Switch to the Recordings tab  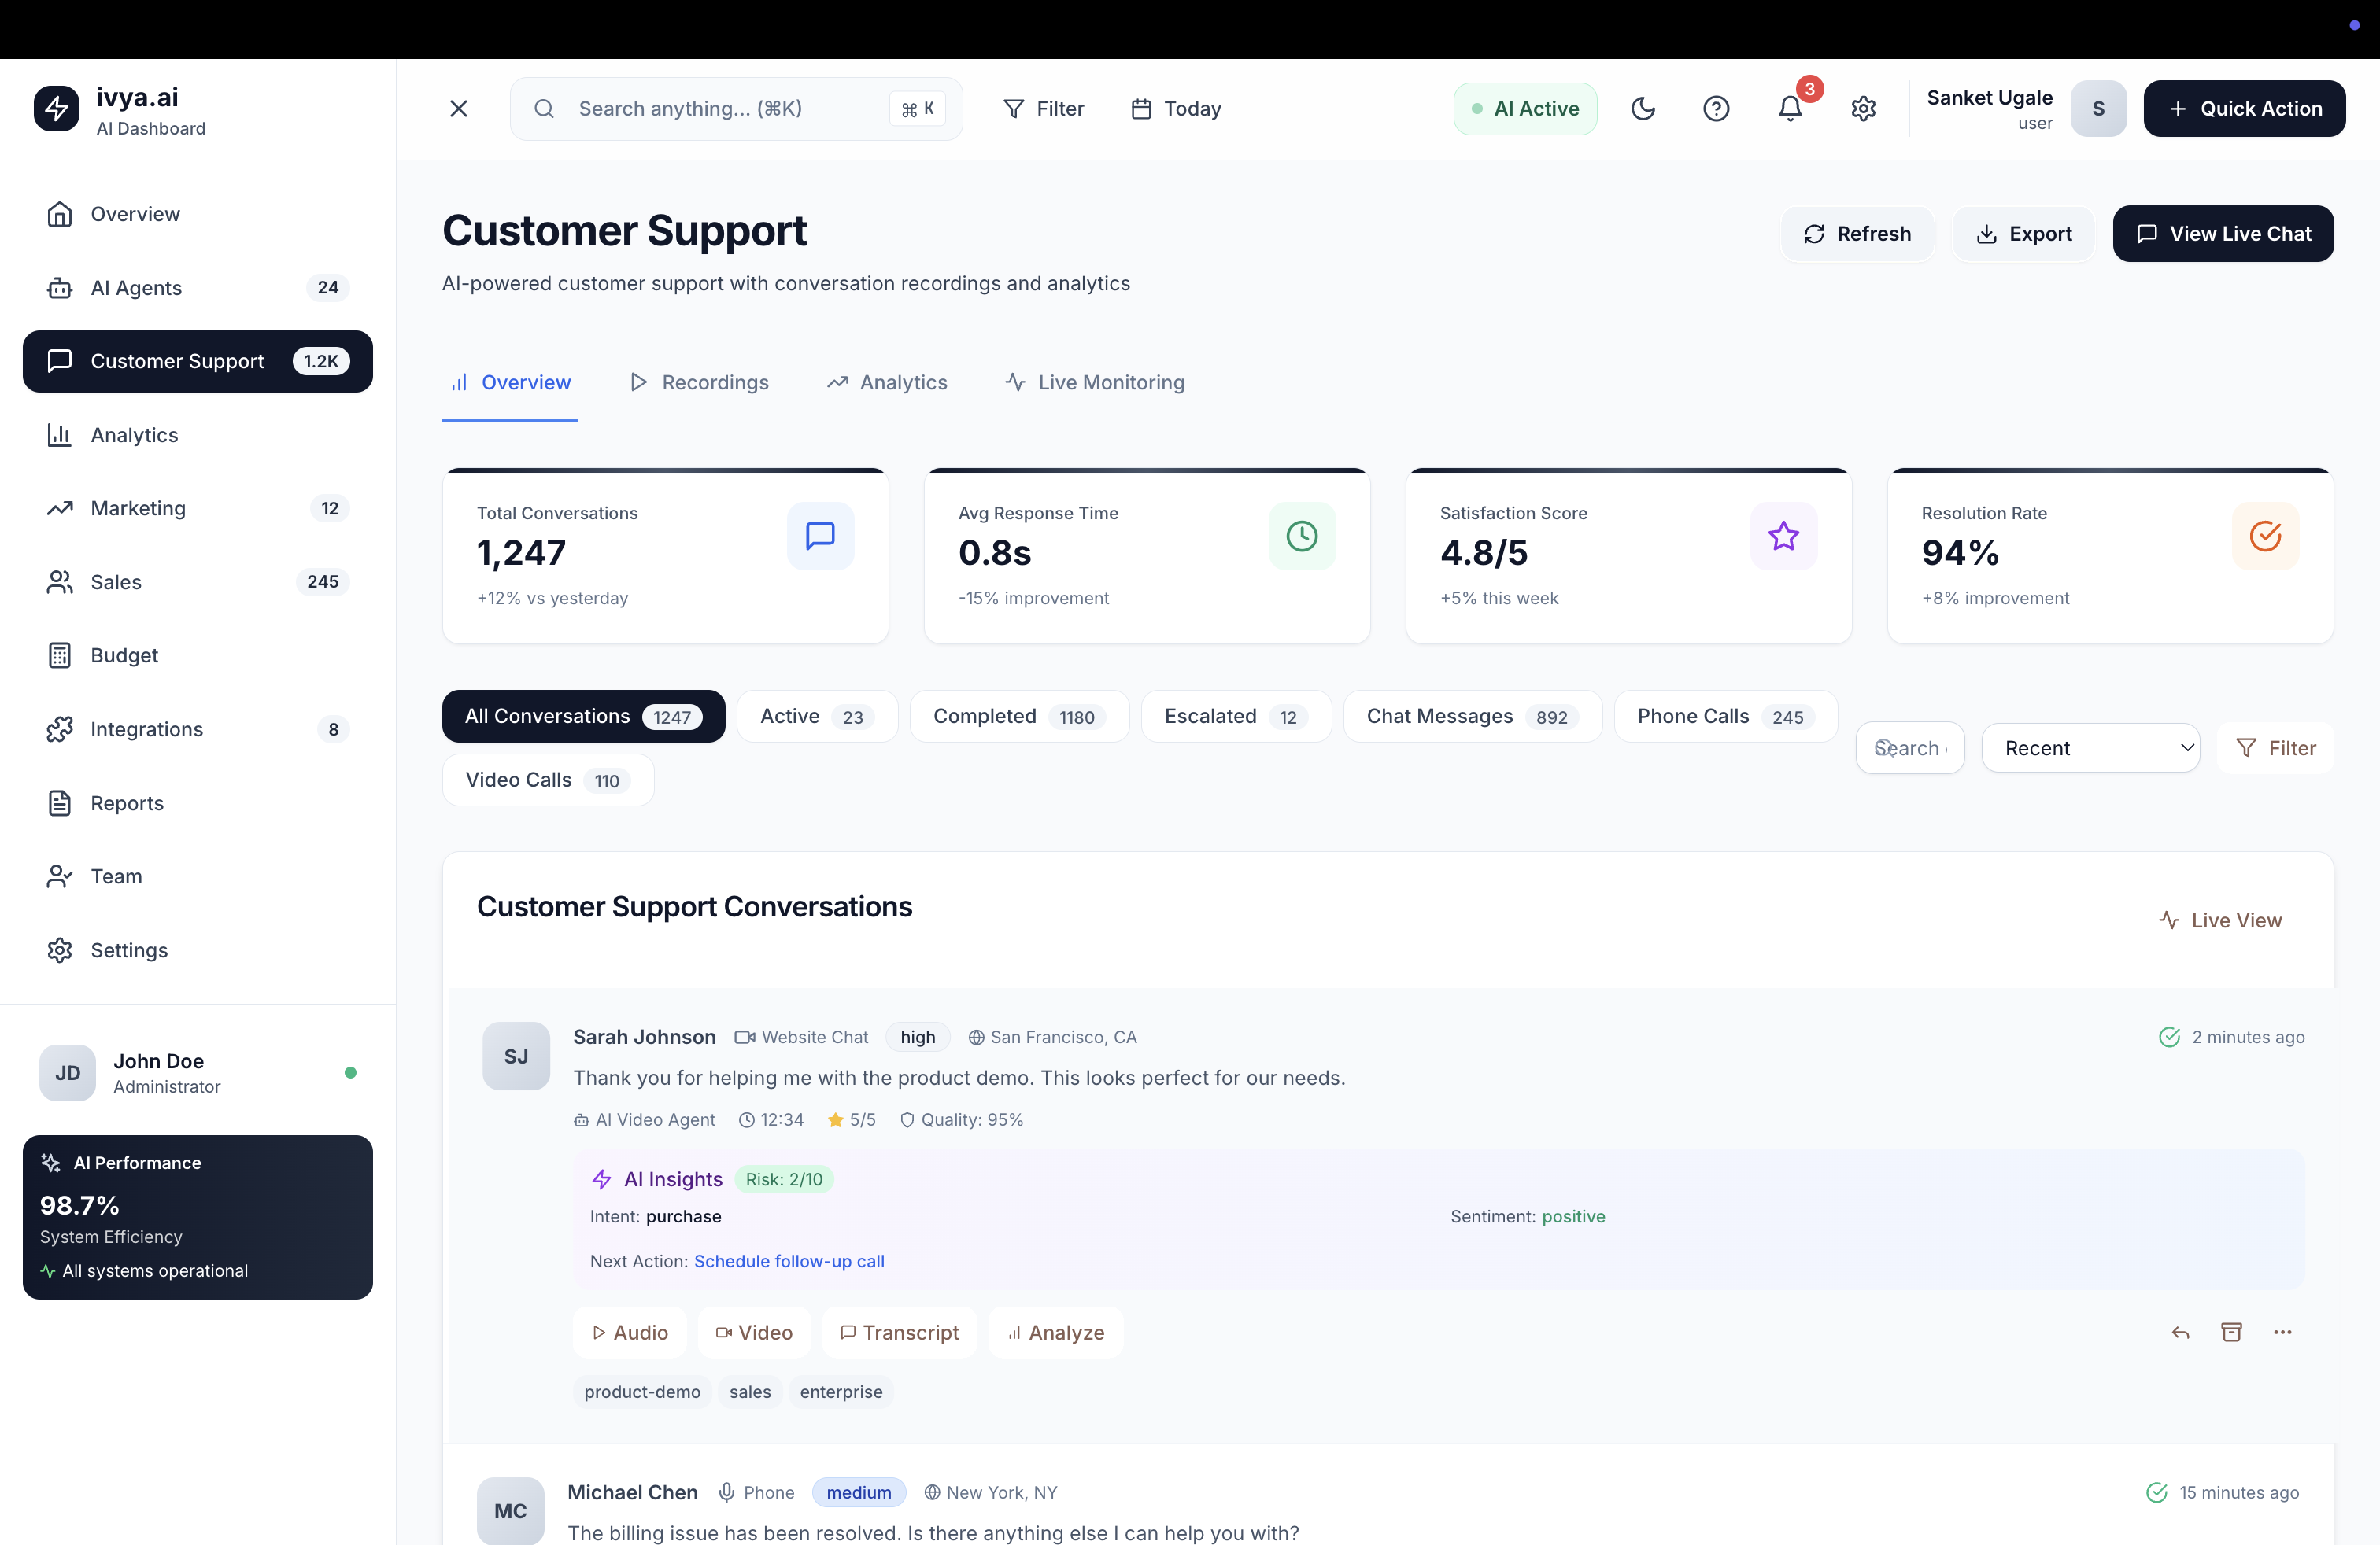click(x=699, y=382)
